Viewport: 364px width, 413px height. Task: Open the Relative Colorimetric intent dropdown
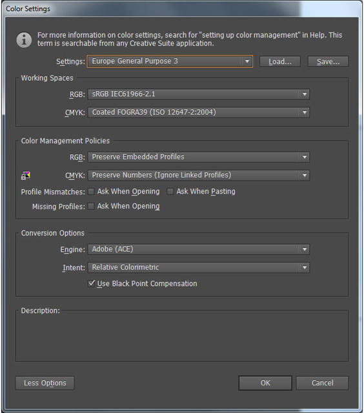click(199, 268)
